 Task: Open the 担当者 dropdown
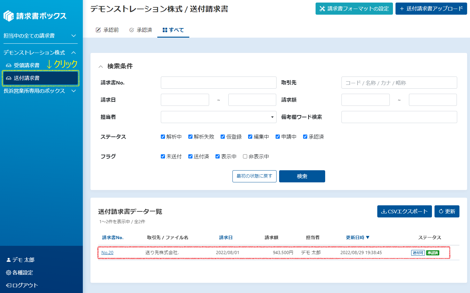click(x=218, y=117)
